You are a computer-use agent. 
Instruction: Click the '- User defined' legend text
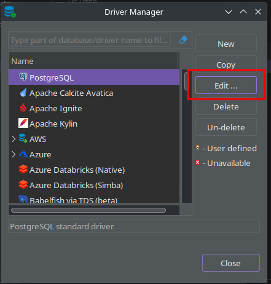230,148
